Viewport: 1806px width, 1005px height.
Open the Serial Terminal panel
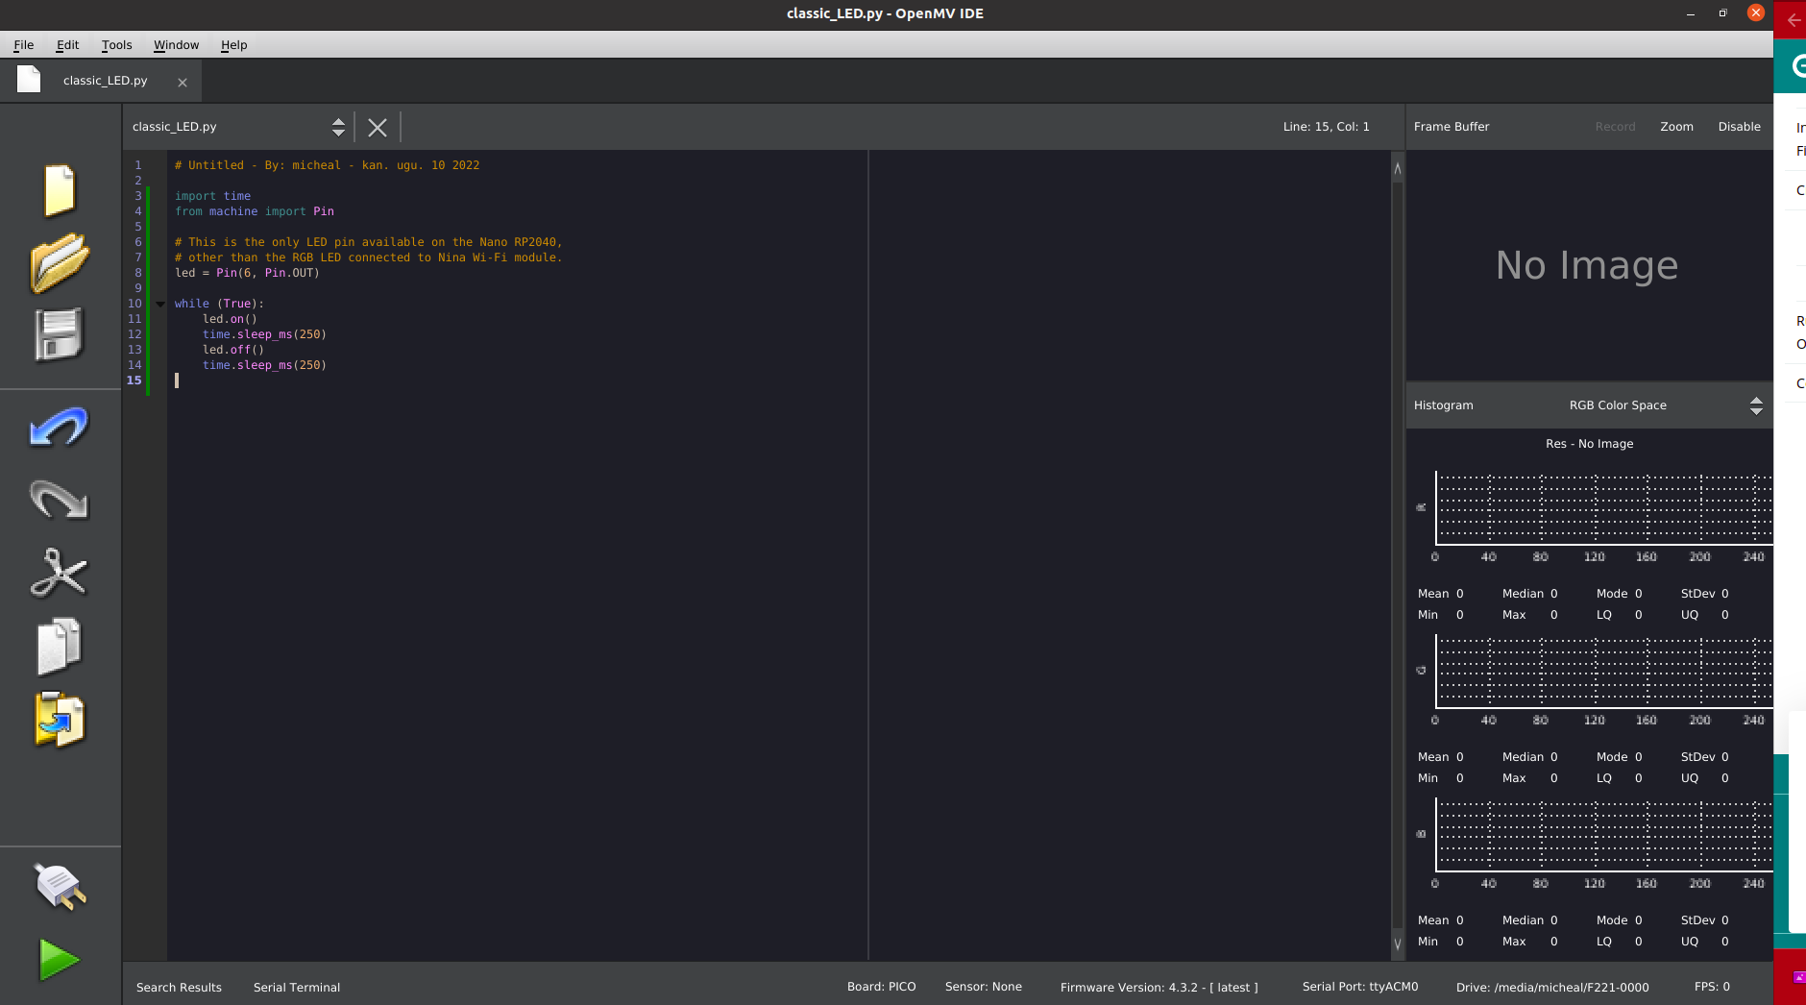[296, 987]
